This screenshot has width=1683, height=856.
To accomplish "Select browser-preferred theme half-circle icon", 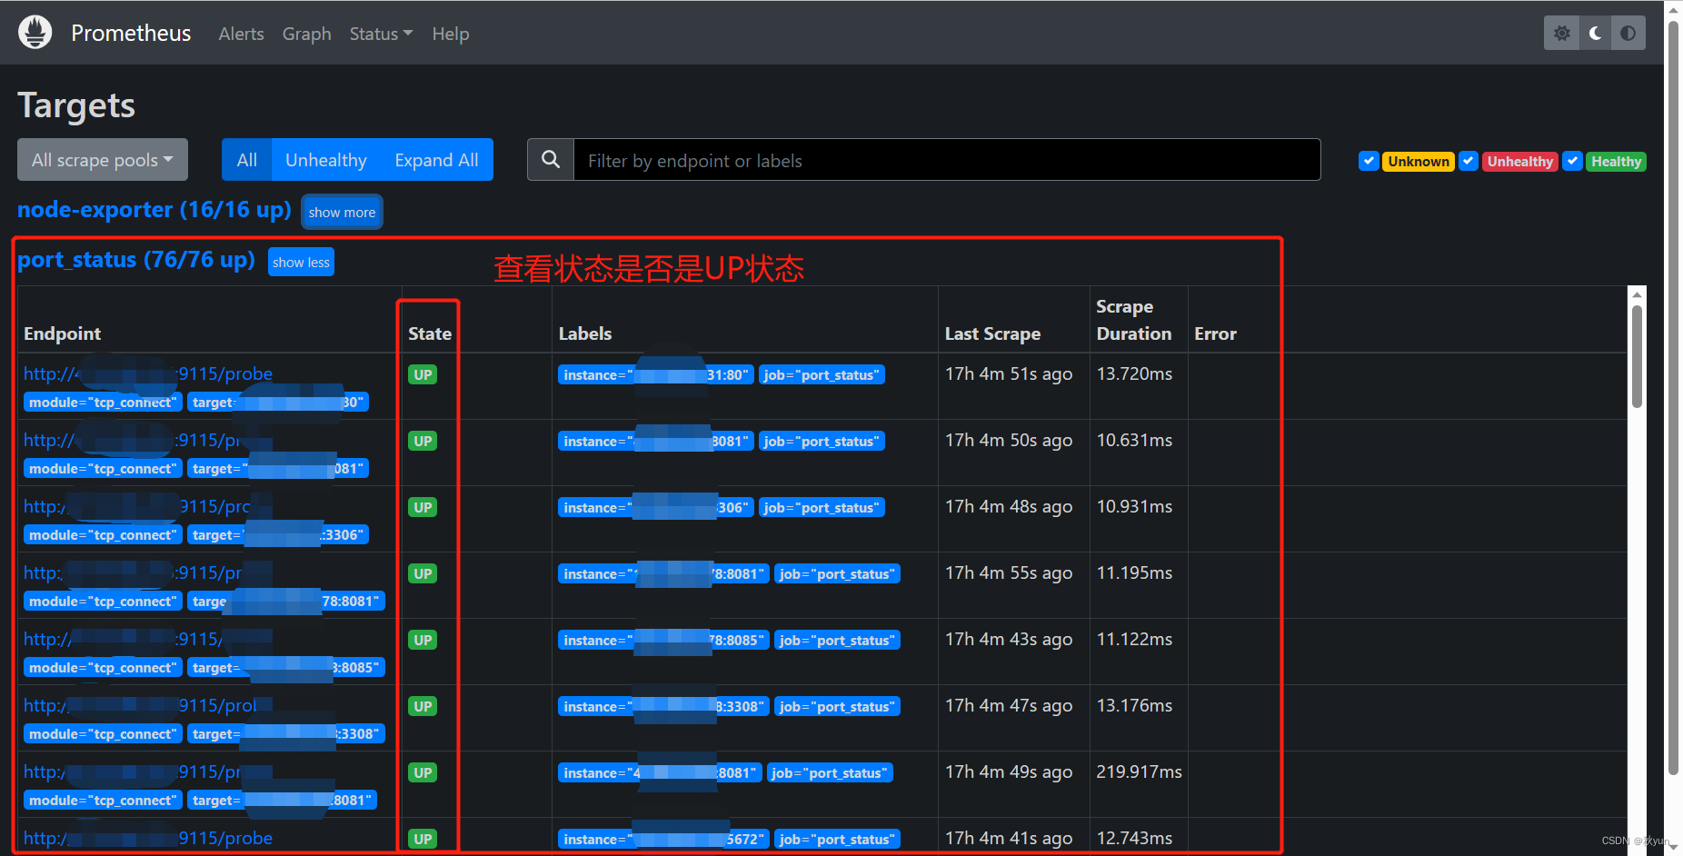I will point(1628,34).
